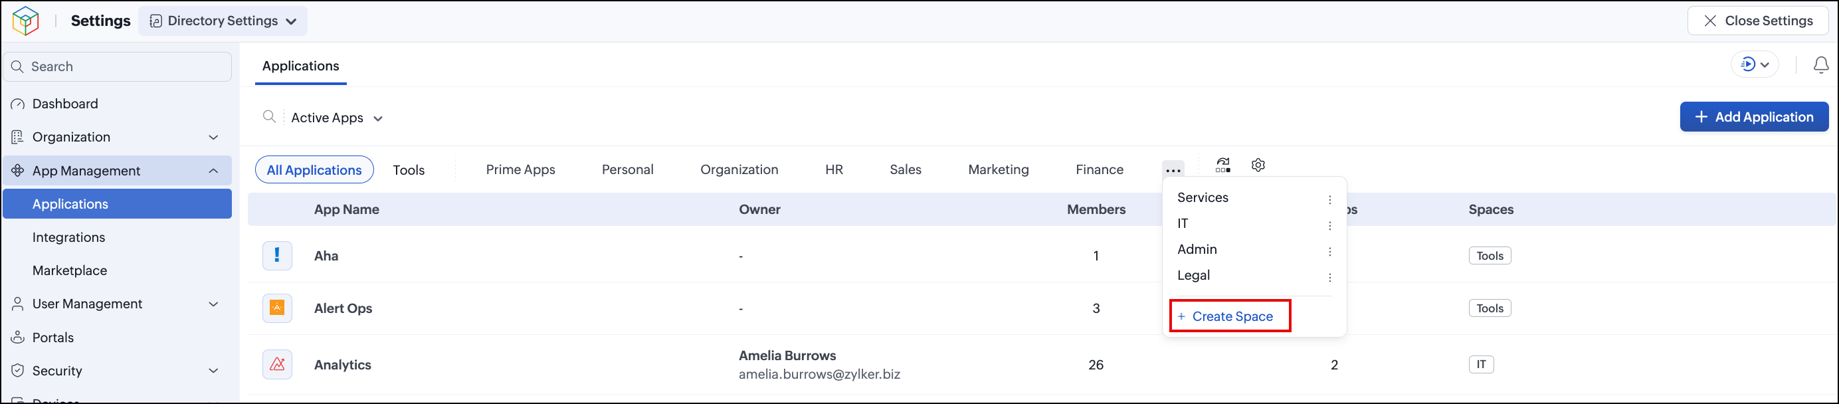Click the search magnifier beside Active Apps

click(x=269, y=116)
